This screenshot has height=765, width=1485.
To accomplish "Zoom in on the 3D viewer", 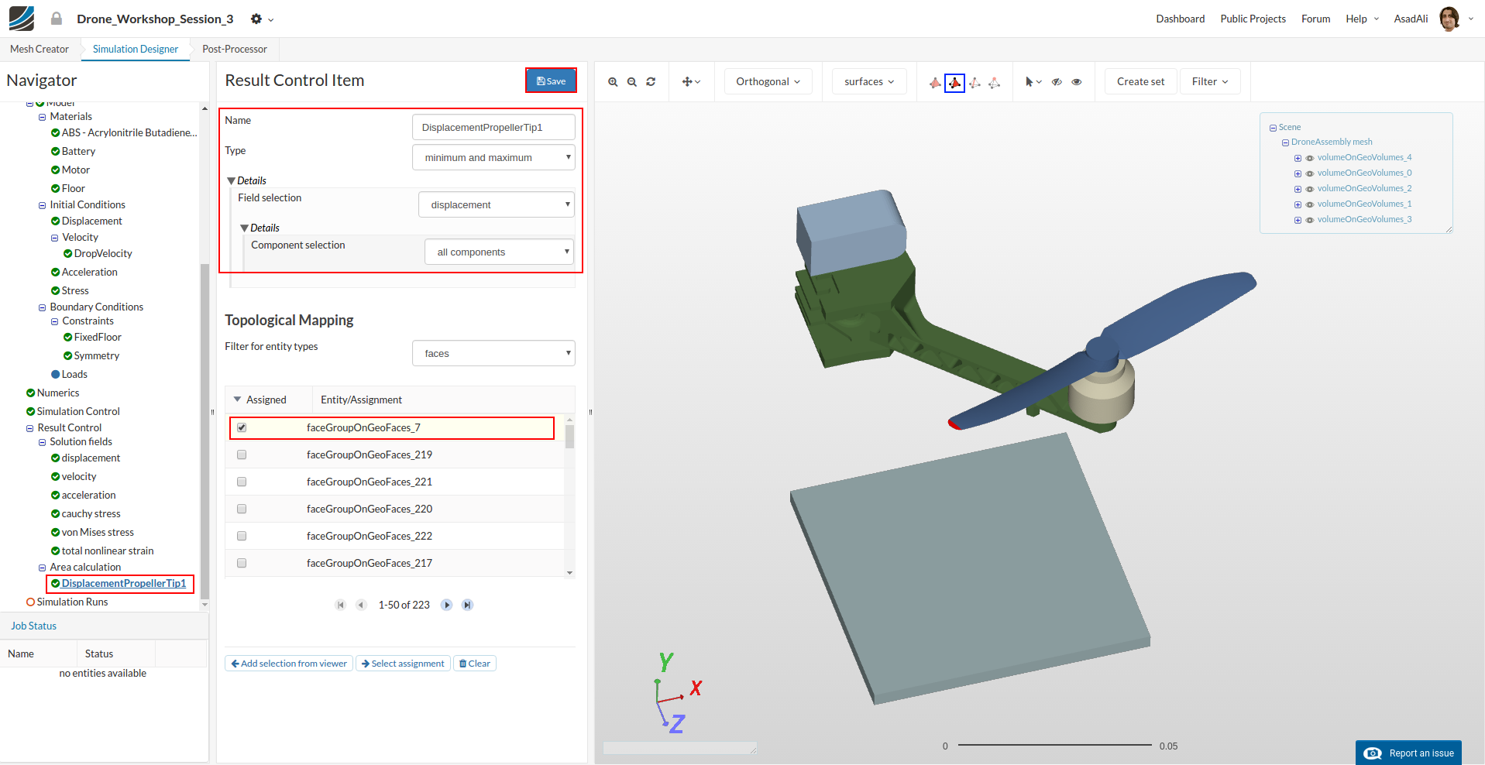I will 613,82.
